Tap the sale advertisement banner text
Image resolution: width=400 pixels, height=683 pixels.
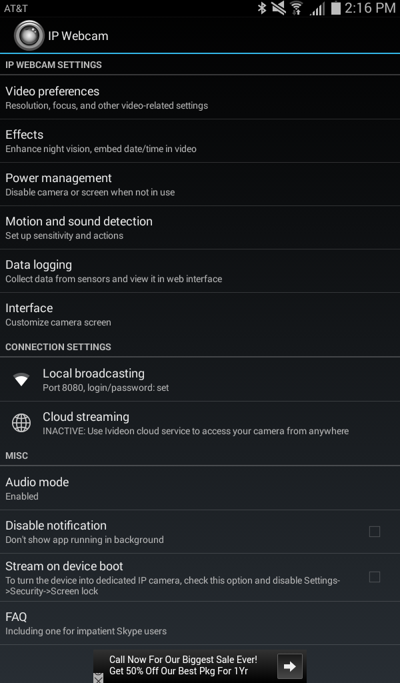[x=183, y=665]
